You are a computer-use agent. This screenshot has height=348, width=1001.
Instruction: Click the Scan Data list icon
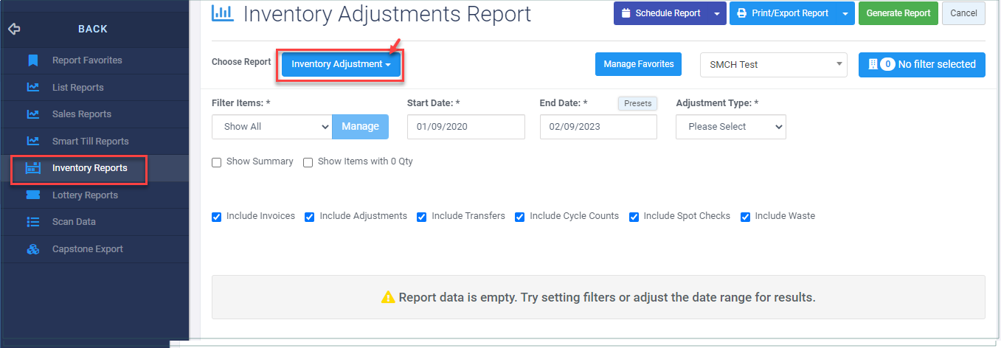32,221
